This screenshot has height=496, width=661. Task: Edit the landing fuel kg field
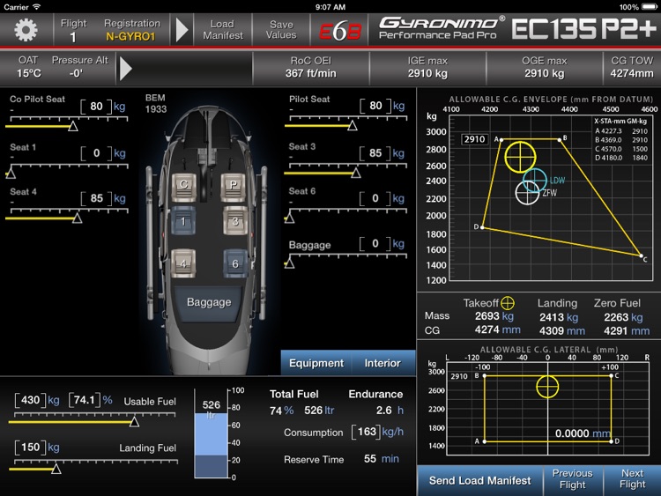pyautogui.click(x=30, y=448)
